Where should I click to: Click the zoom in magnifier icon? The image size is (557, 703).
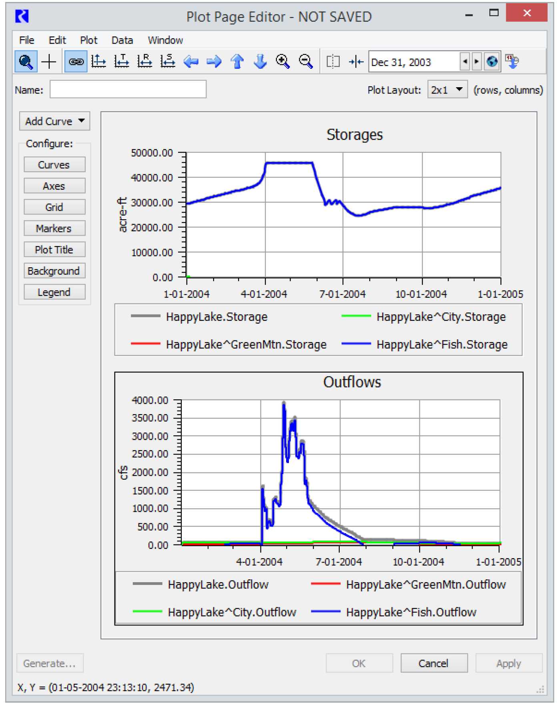(x=283, y=62)
